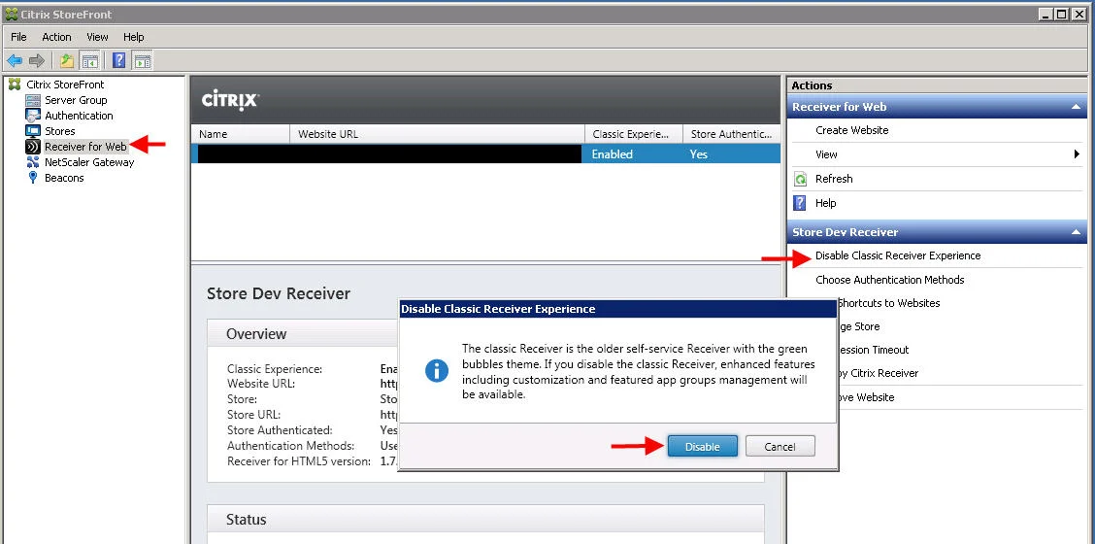Collapse the Receiver for Web actions section
The width and height of the screenshot is (1095, 544).
click(1076, 107)
